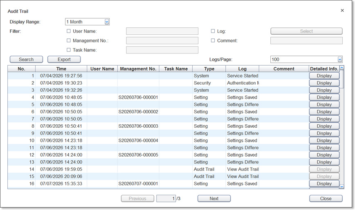The image size is (355, 210).
Task: Open the Logs/Page dropdown
Action: pos(339,60)
